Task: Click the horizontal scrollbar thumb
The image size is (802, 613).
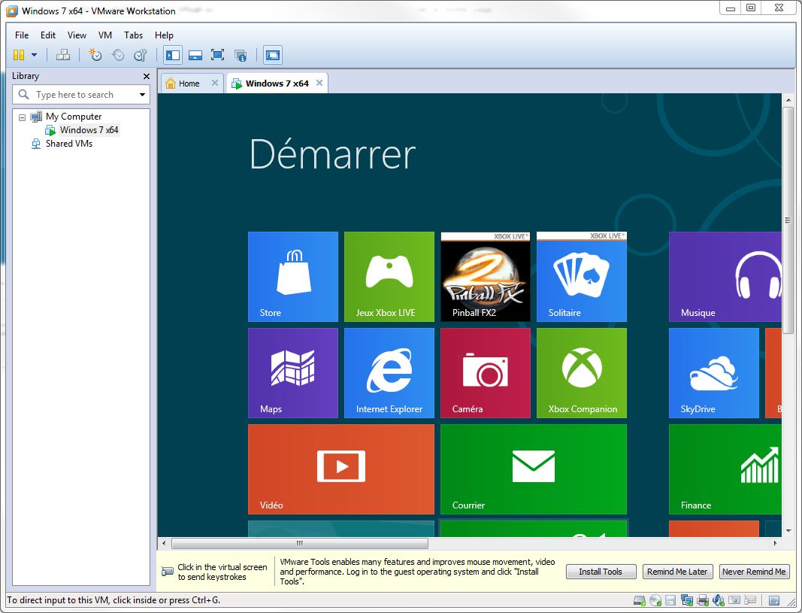Action: coord(300,543)
